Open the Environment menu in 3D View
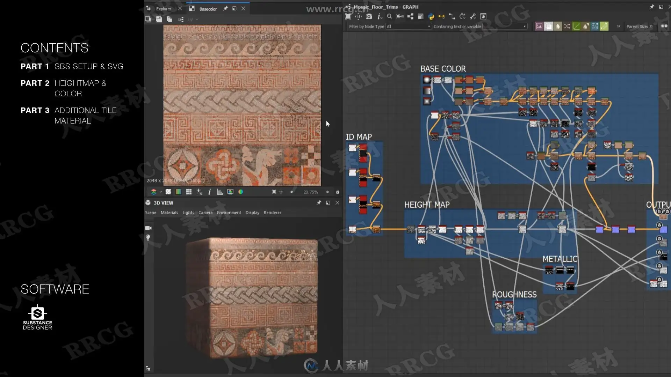Image resolution: width=671 pixels, height=377 pixels. [229, 213]
